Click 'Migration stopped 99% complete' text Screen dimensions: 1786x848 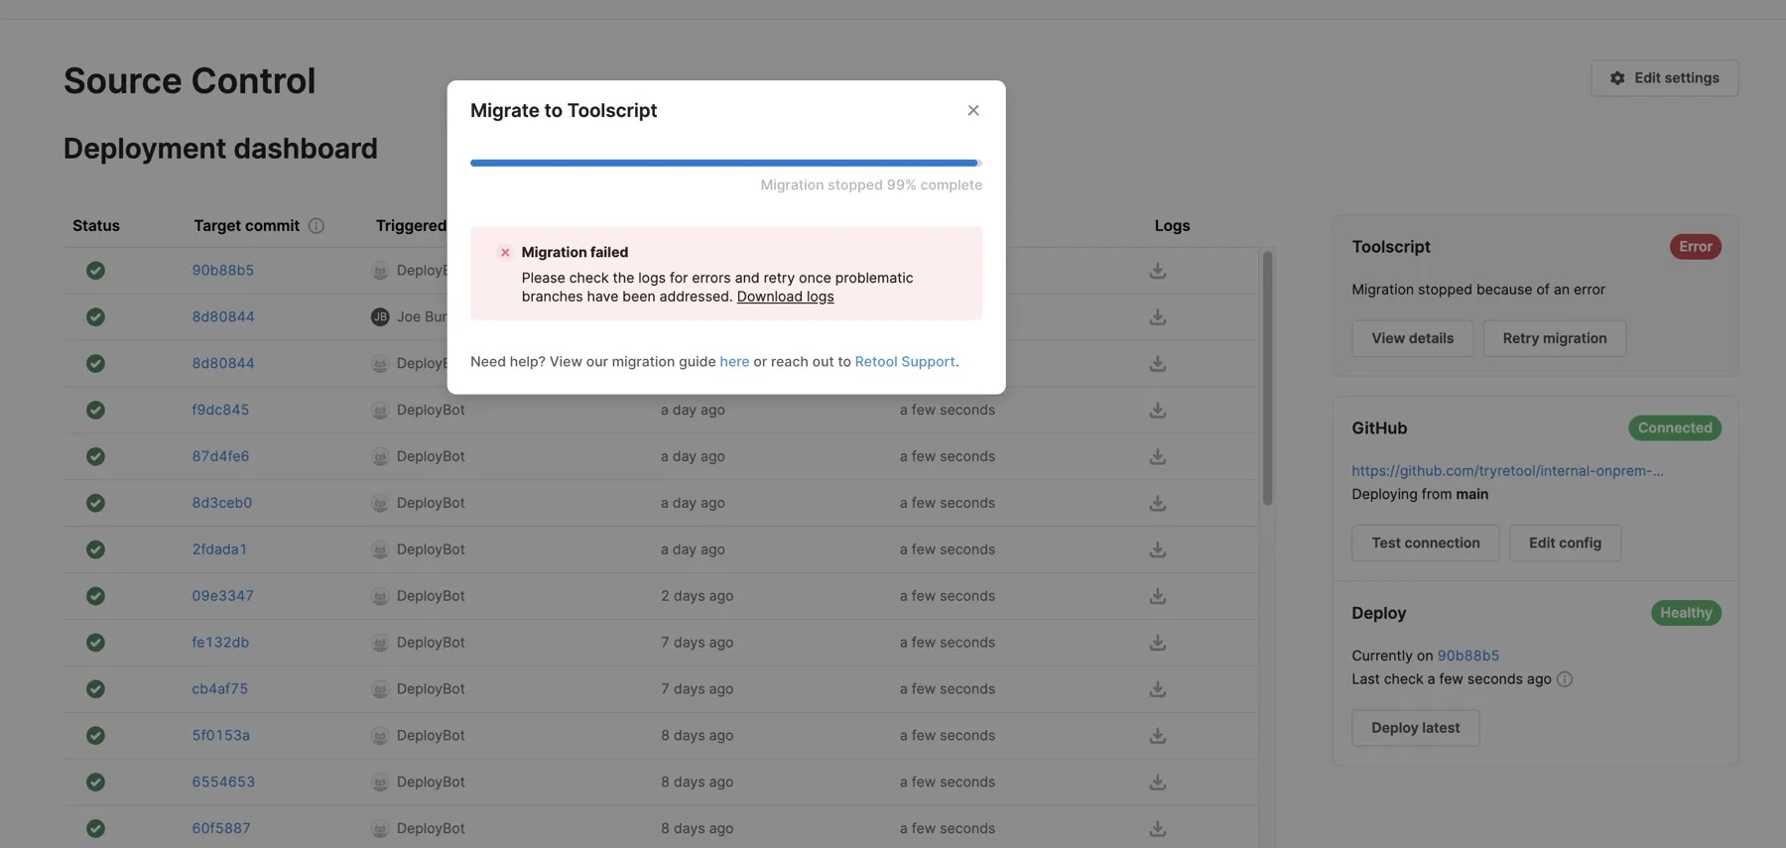coord(871,184)
